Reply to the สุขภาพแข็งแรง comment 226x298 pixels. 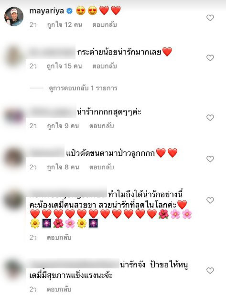[x=59, y=289]
